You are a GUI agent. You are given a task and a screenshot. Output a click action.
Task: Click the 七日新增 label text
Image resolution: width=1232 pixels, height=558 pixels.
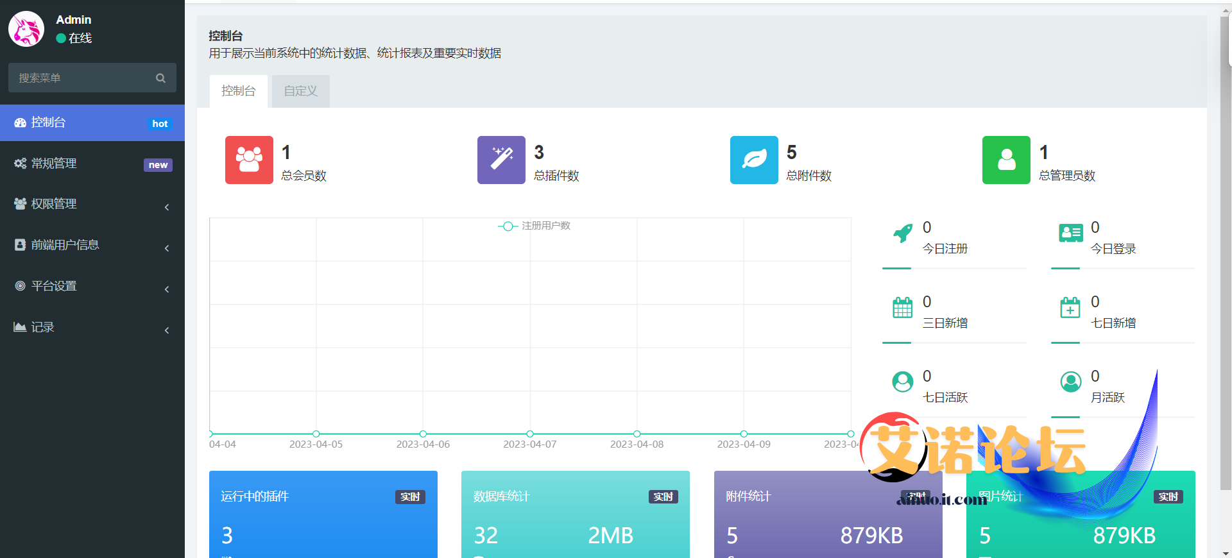coord(1113,323)
